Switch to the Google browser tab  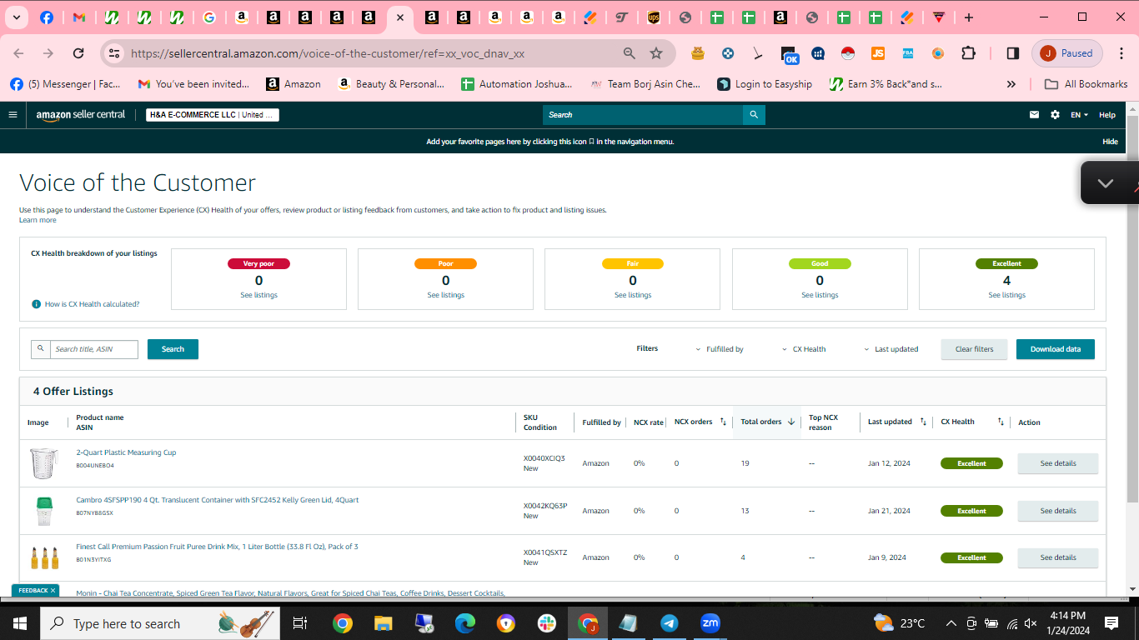[208, 17]
